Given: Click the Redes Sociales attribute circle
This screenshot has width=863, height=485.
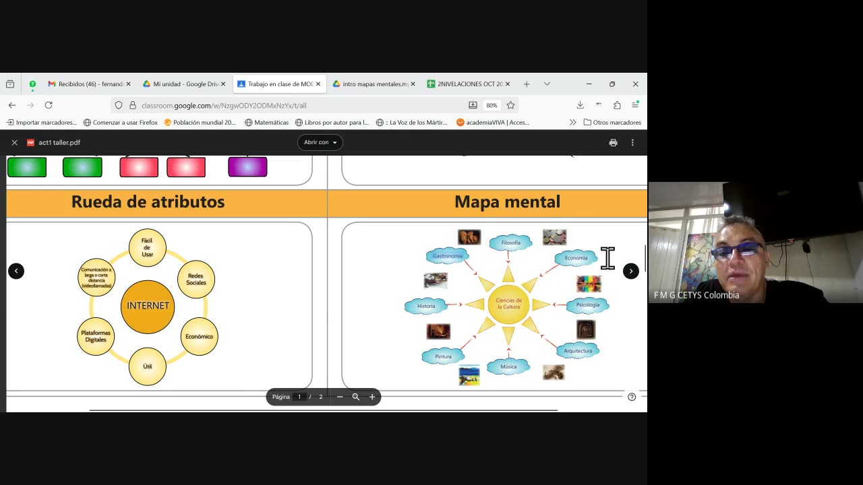Looking at the screenshot, I should (x=196, y=280).
